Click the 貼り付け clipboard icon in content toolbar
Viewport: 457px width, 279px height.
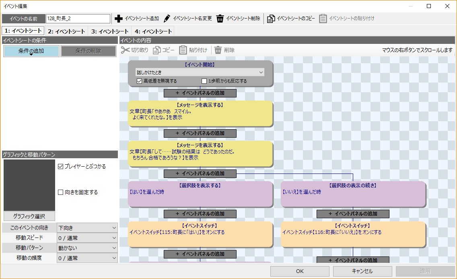[x=183, y=50]
